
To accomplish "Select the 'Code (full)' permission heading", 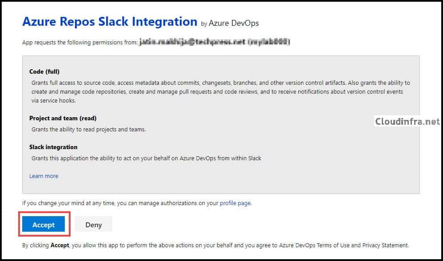I will 44,72.
